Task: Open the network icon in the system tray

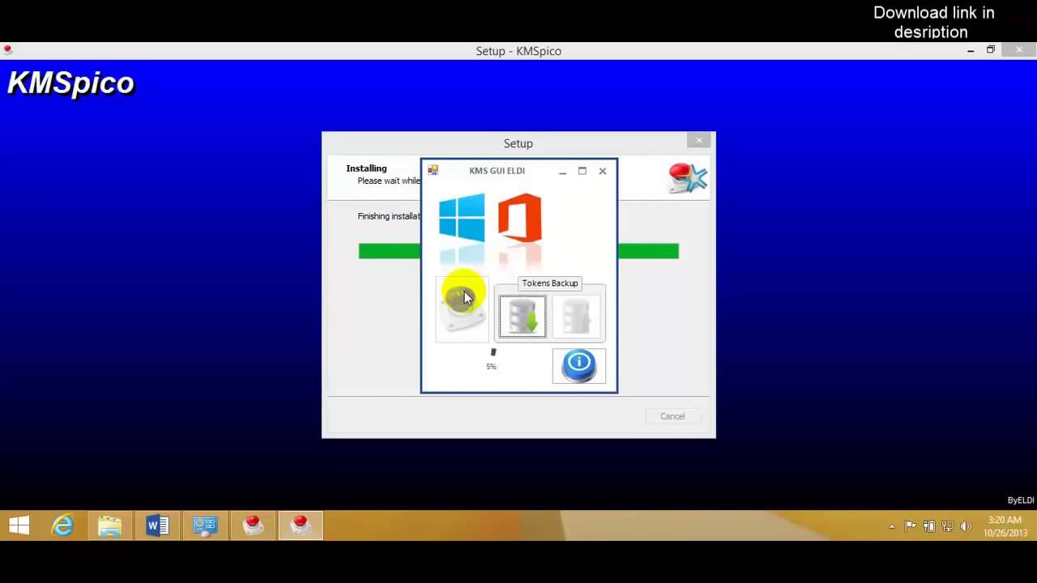Action: (947, 526)
